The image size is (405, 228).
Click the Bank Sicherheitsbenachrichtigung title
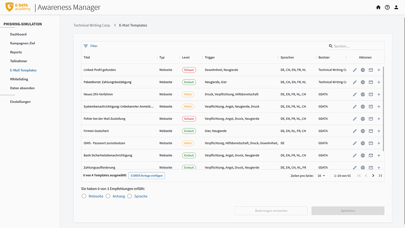coord(108,155)
